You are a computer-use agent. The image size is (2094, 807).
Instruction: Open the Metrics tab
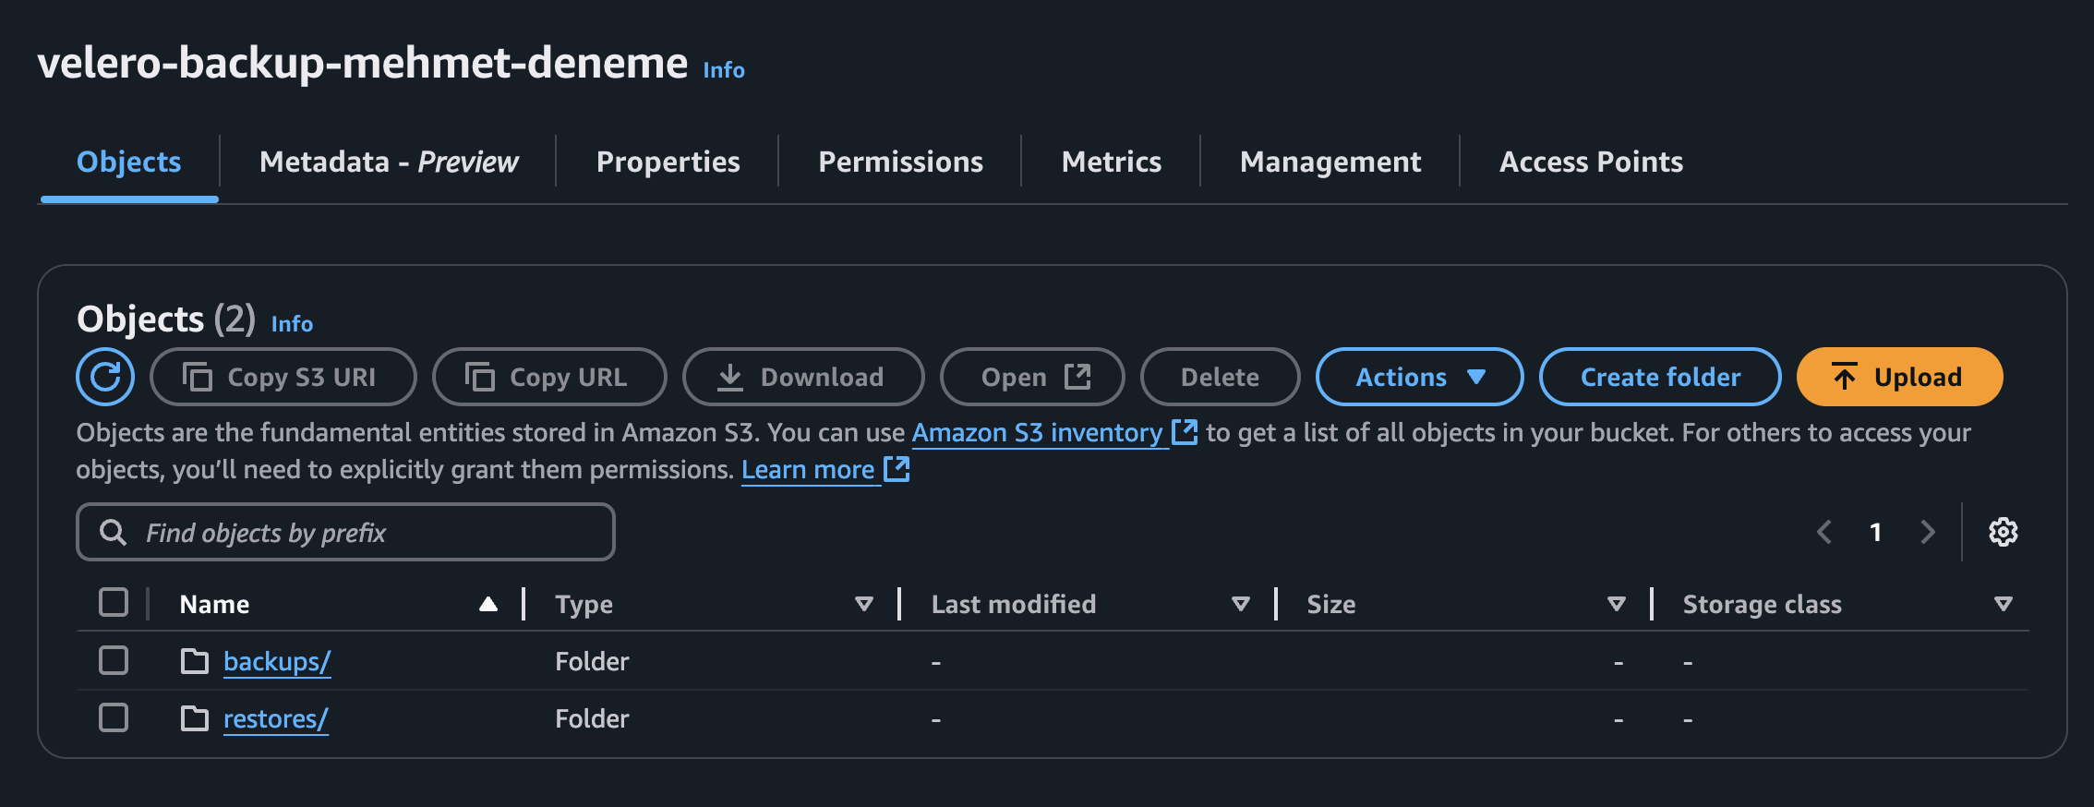[1112, 162]
